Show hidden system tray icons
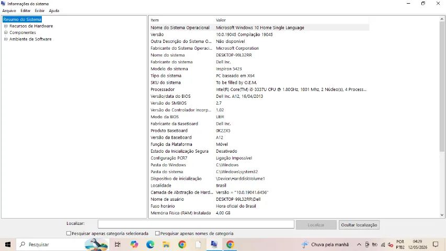 359,244
